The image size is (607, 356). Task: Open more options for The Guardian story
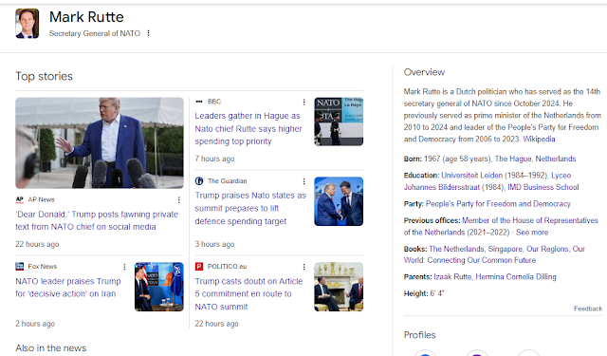pos(303,181)
